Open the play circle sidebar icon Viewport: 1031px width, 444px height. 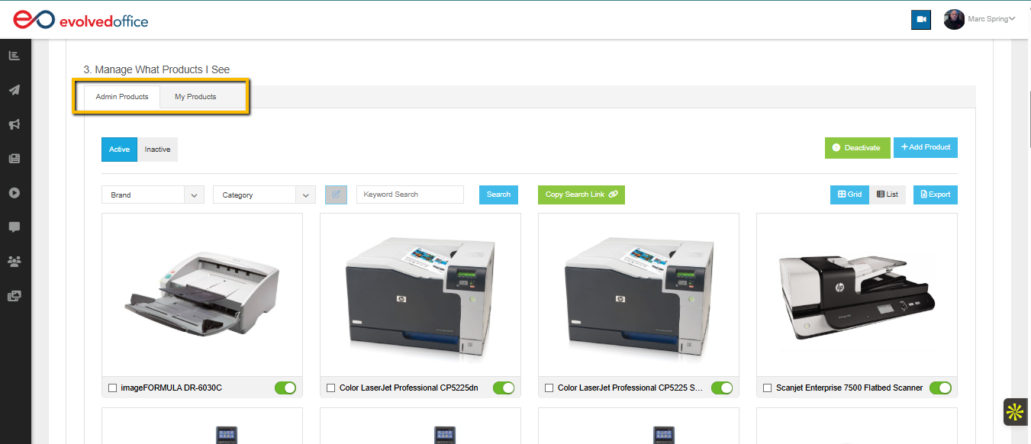click(x=14, y=193)
